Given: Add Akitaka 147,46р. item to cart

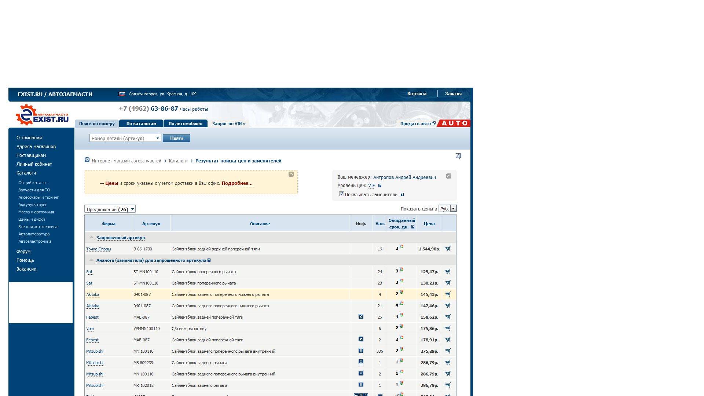Looking at the screenshot, I should pos(448,305).
